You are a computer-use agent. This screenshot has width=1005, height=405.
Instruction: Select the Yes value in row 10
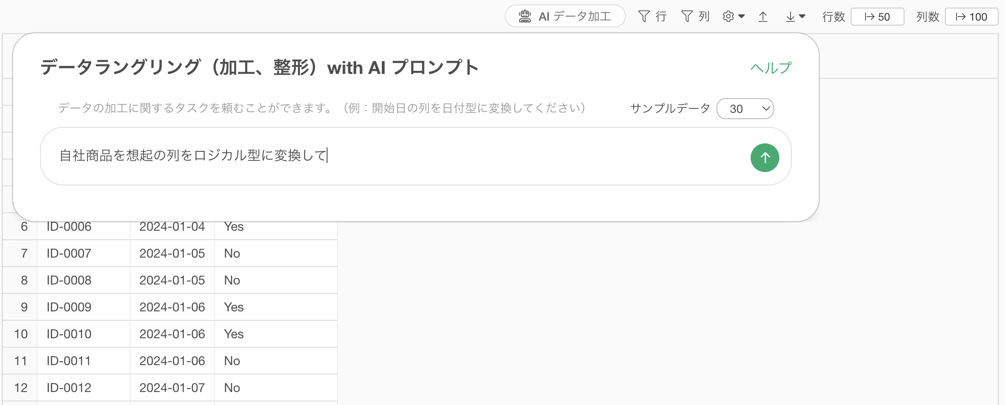[234, 334]
